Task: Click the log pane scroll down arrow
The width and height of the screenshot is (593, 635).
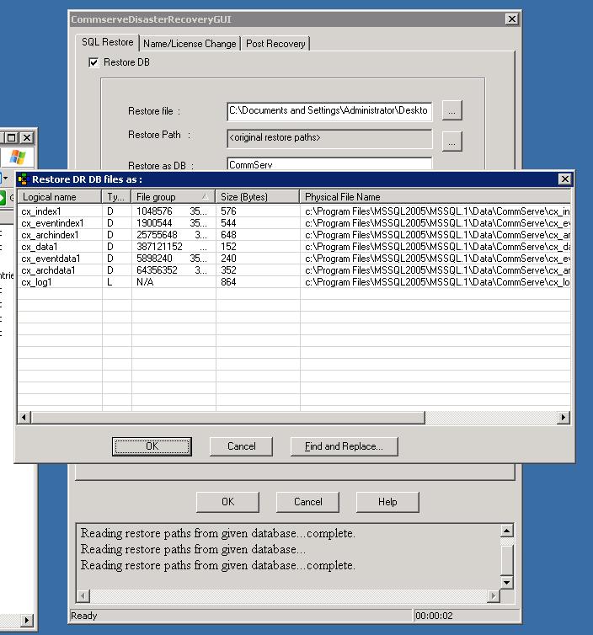Action: (507, 582)
